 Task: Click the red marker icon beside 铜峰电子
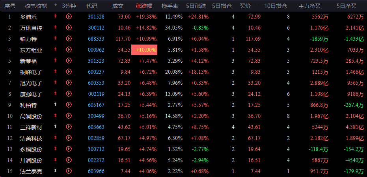[56, 71]
